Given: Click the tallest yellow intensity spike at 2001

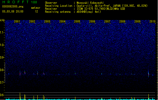Looking at the screenshot, I should (20, 96).
